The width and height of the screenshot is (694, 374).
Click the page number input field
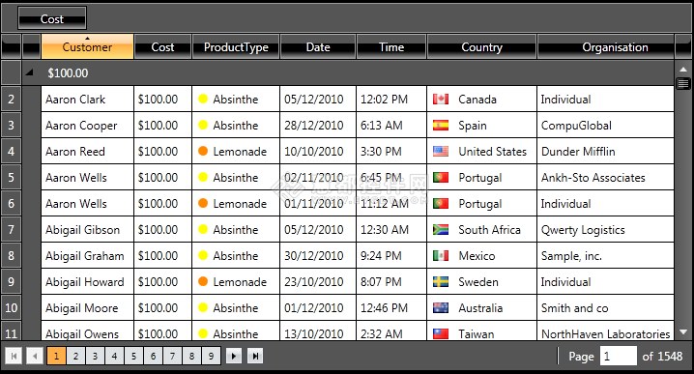619,356
